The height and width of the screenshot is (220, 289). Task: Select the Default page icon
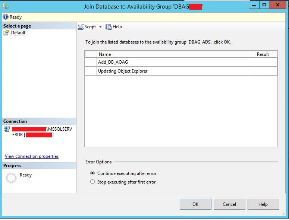pos(6,33)
